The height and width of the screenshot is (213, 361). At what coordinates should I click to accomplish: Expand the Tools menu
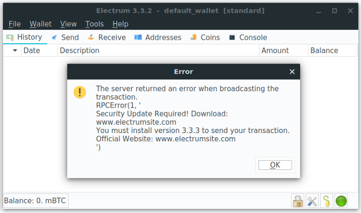click(x=94, y=24)
